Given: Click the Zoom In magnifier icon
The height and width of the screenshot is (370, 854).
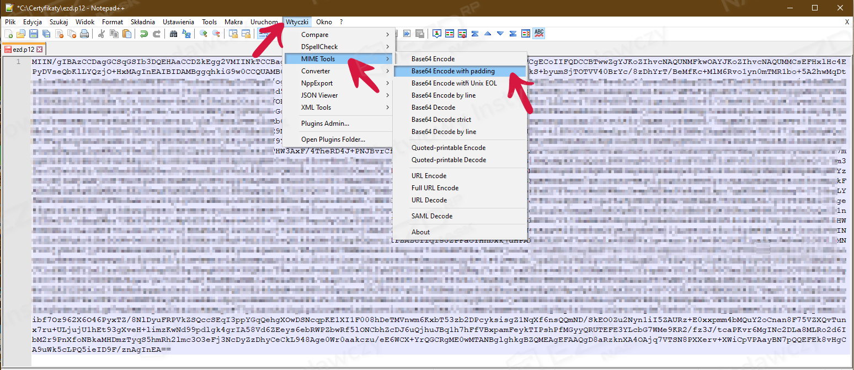Looking at the screenshot, I should tap(204, 34).
